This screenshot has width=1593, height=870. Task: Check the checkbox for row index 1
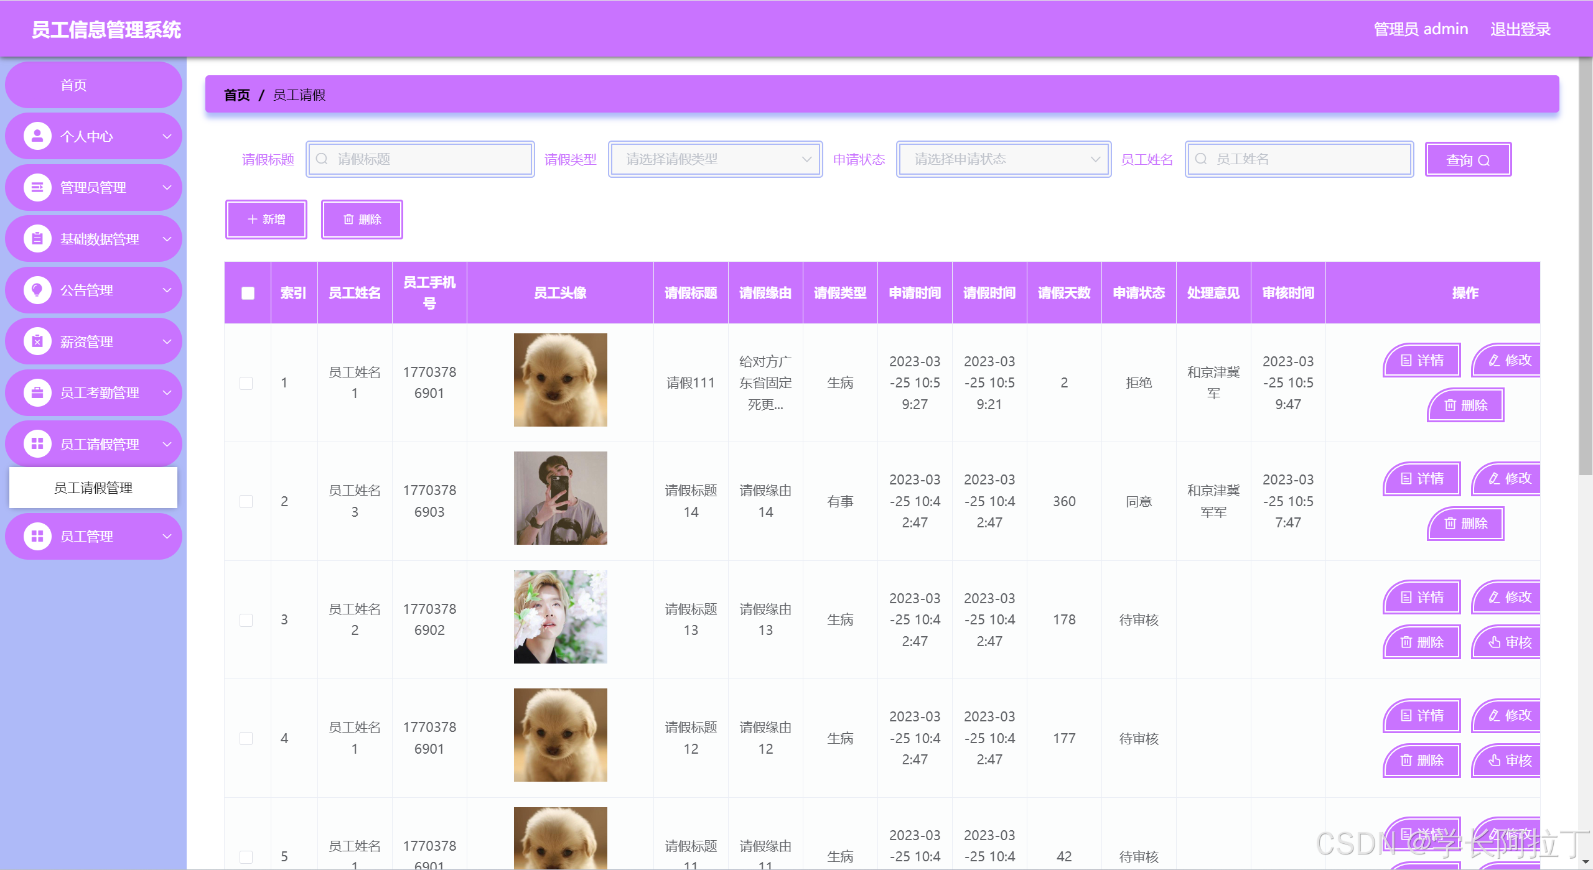coord(246,383)
